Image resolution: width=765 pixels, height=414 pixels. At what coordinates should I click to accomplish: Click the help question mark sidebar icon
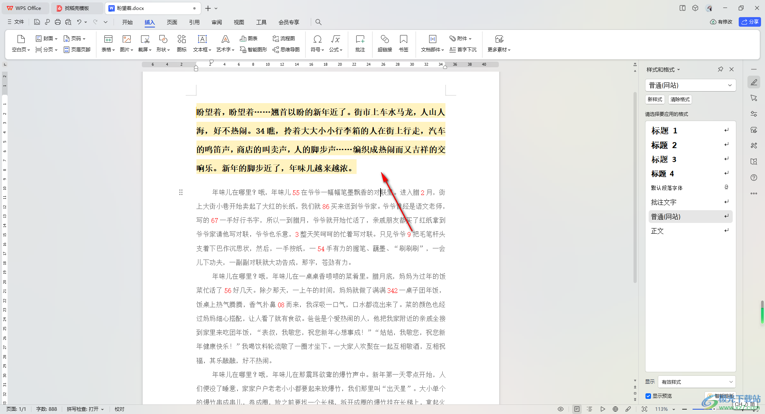(x=754, y=178)
